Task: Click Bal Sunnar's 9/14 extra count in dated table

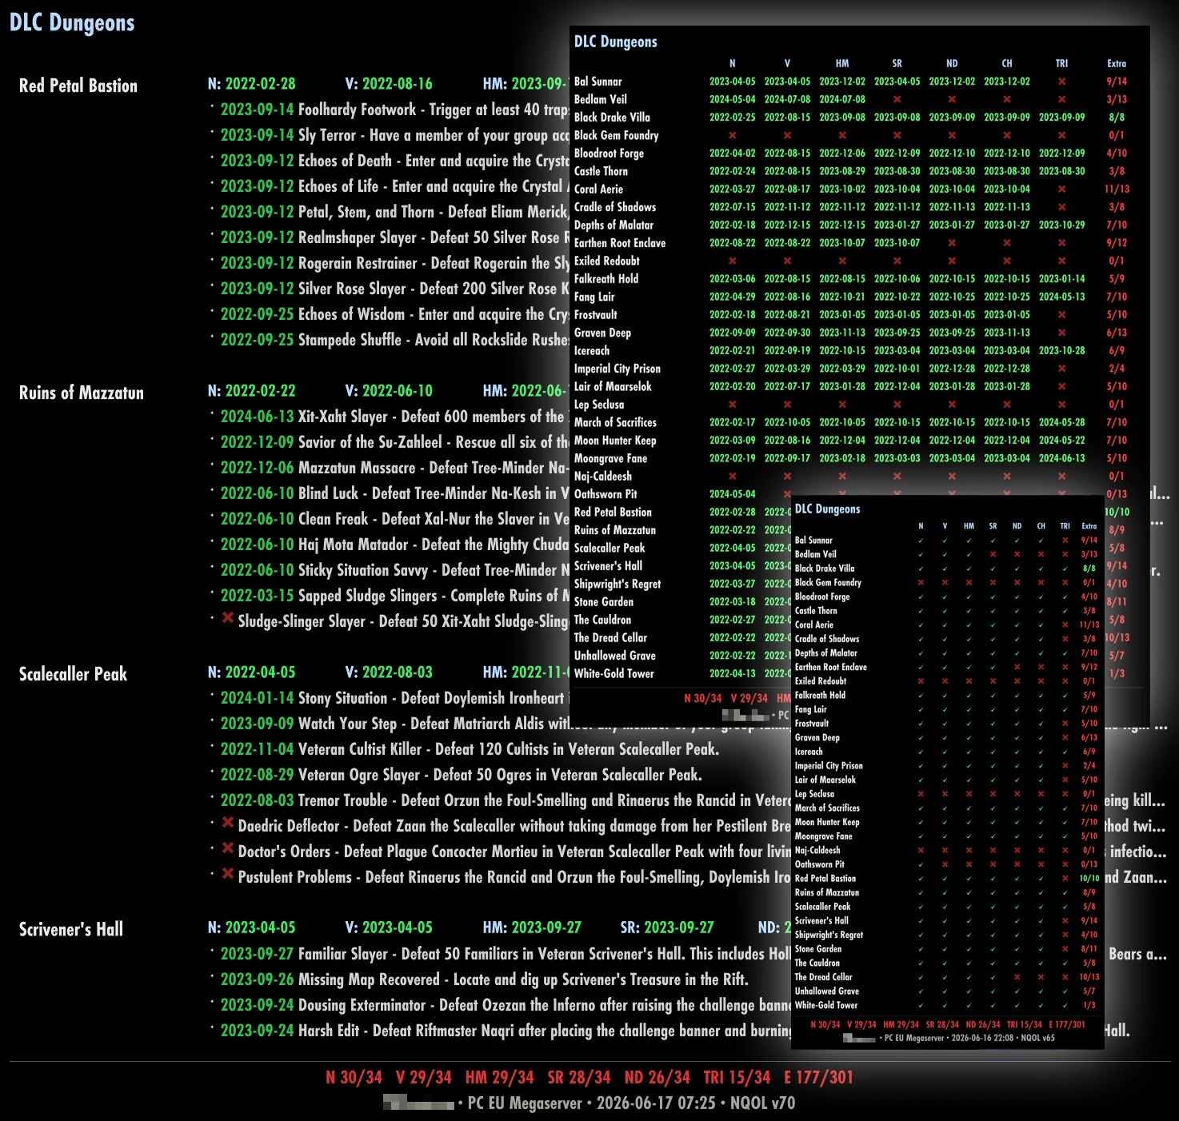Action: pos(1117,82)
